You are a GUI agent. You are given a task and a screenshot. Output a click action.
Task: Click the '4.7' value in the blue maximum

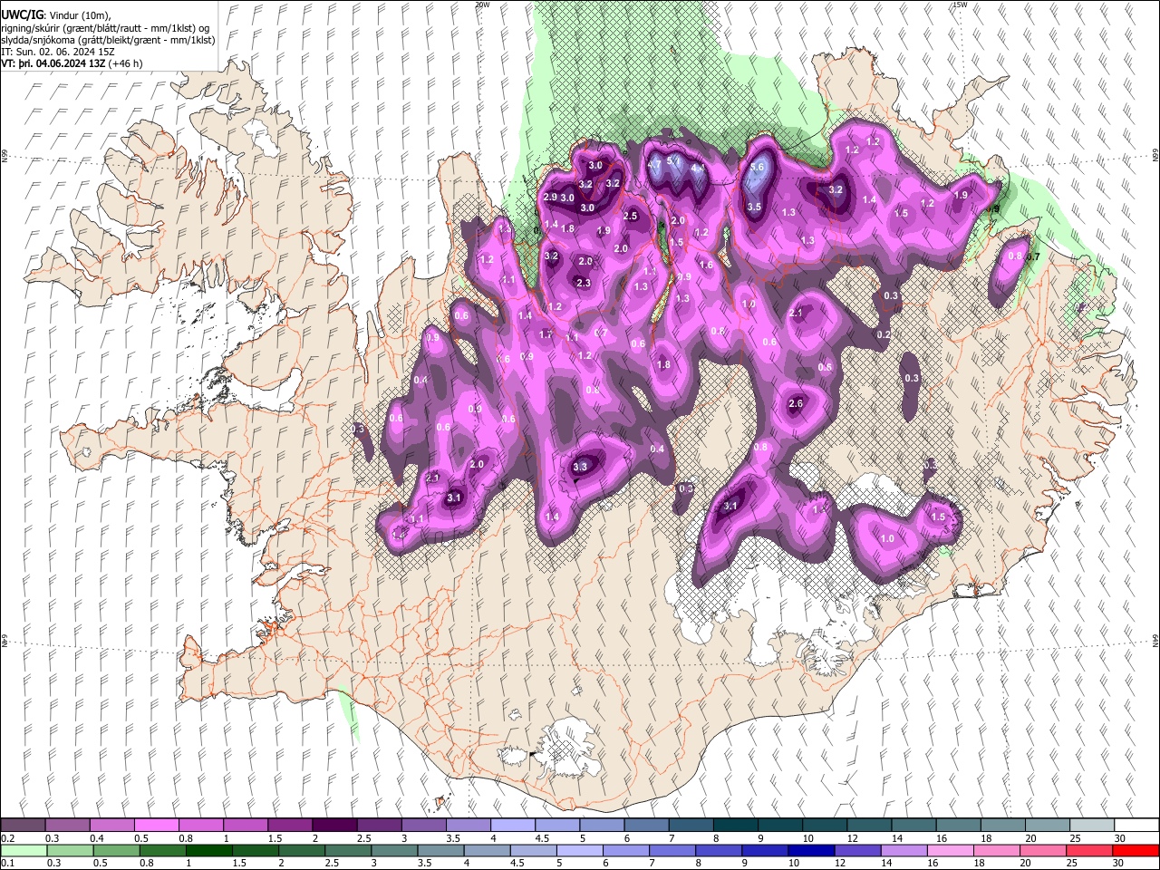click(x=653, y=165)
